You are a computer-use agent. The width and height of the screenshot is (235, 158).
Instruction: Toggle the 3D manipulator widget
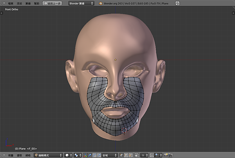[x=85, y=155]
